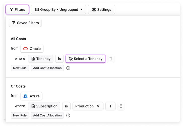Delete the Azure Subscription filter rule

(121, 106)
